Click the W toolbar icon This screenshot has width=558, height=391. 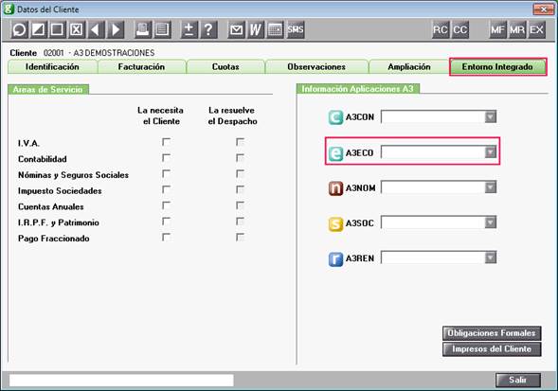click(256, 29)
